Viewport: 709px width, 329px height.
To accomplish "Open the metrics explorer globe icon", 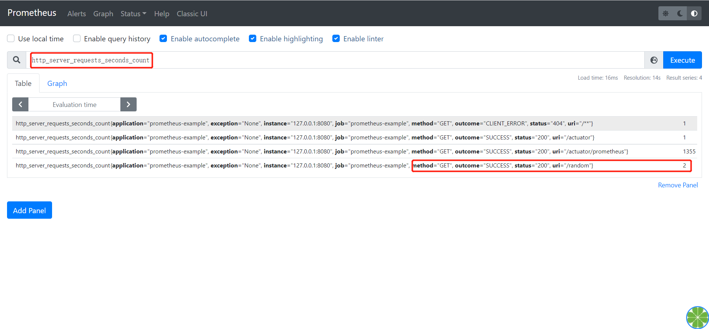I will pos(654,60).
